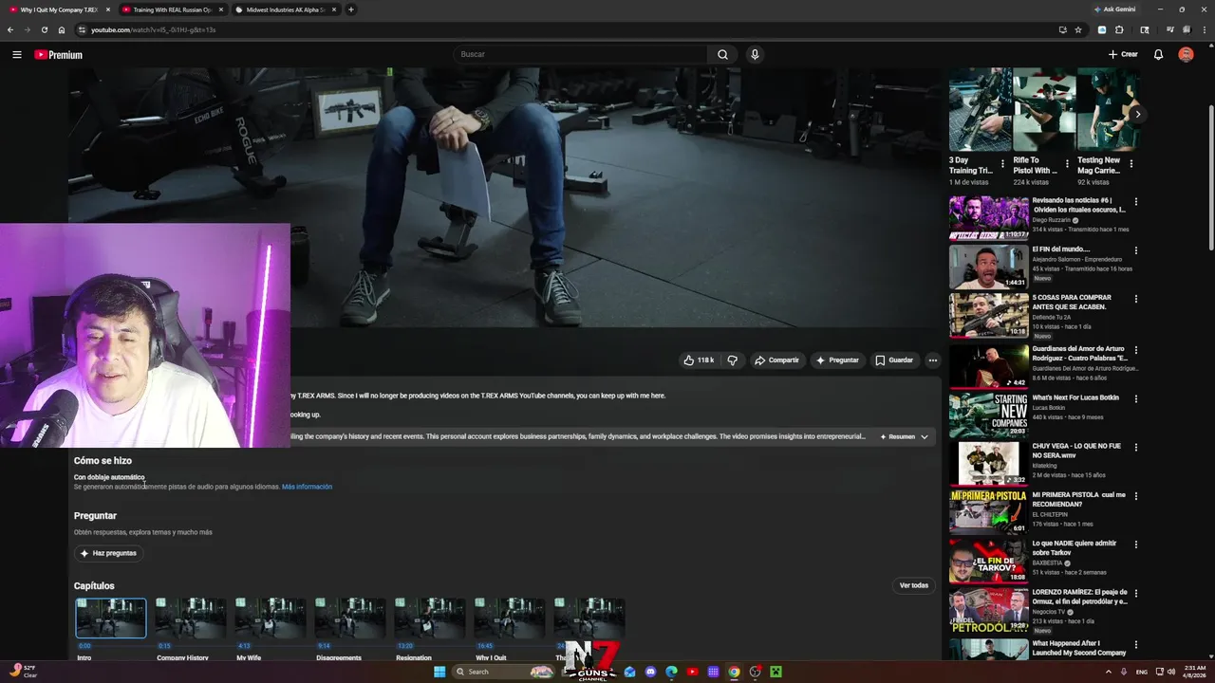Open Ask Gemini in Chrome
The height and width of the screenshot is (683, 1215).
(1116, 9)
